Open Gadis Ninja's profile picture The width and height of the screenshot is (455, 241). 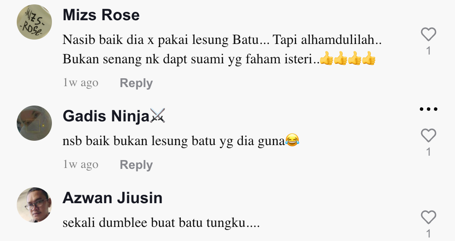34,123
